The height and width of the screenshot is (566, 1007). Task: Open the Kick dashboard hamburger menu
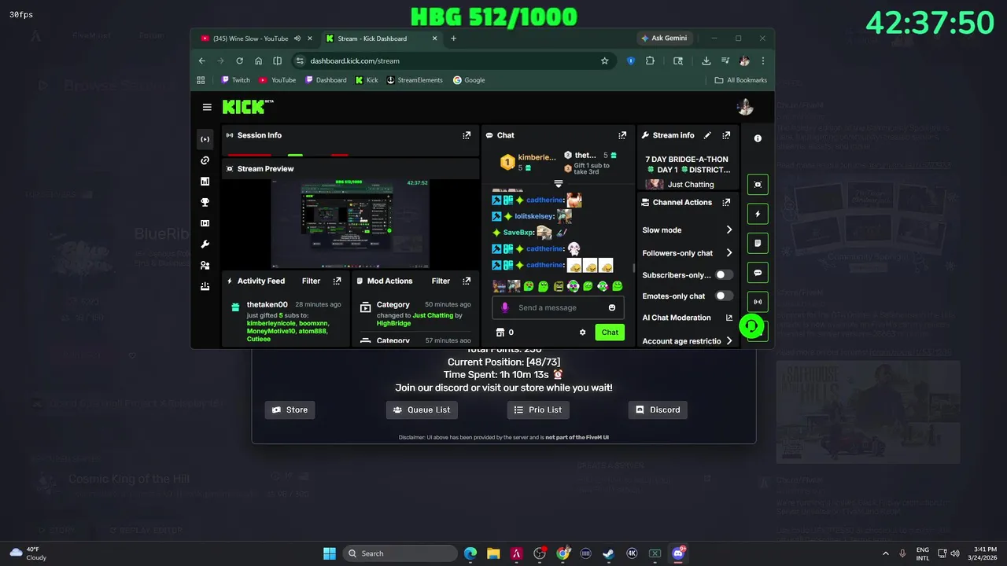[x=207, y=107]
